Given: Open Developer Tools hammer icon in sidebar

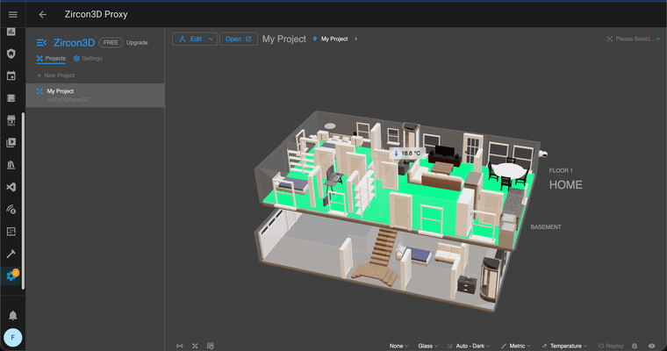Looking at the screenshot, I should pos(11,254).
